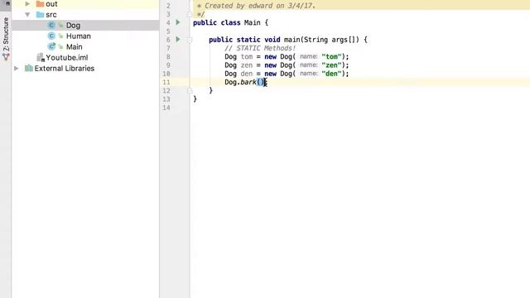
Task: Click variable den on line 10
Action: click(247, 74)
